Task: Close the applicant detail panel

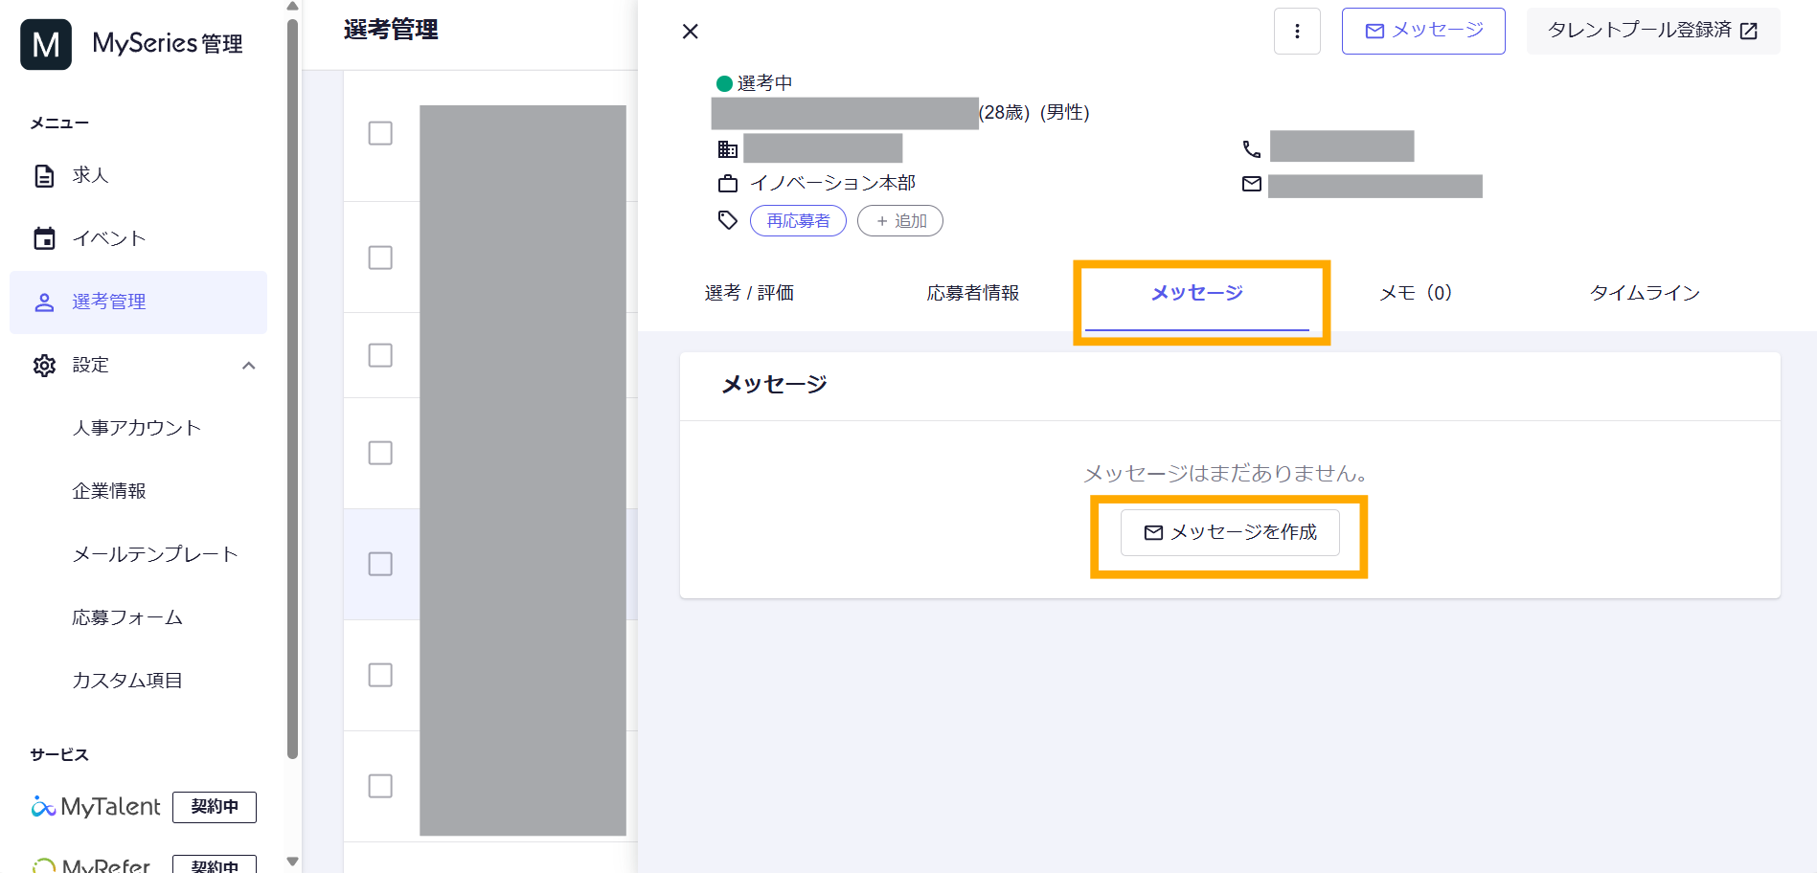Action: coord(690,32)
